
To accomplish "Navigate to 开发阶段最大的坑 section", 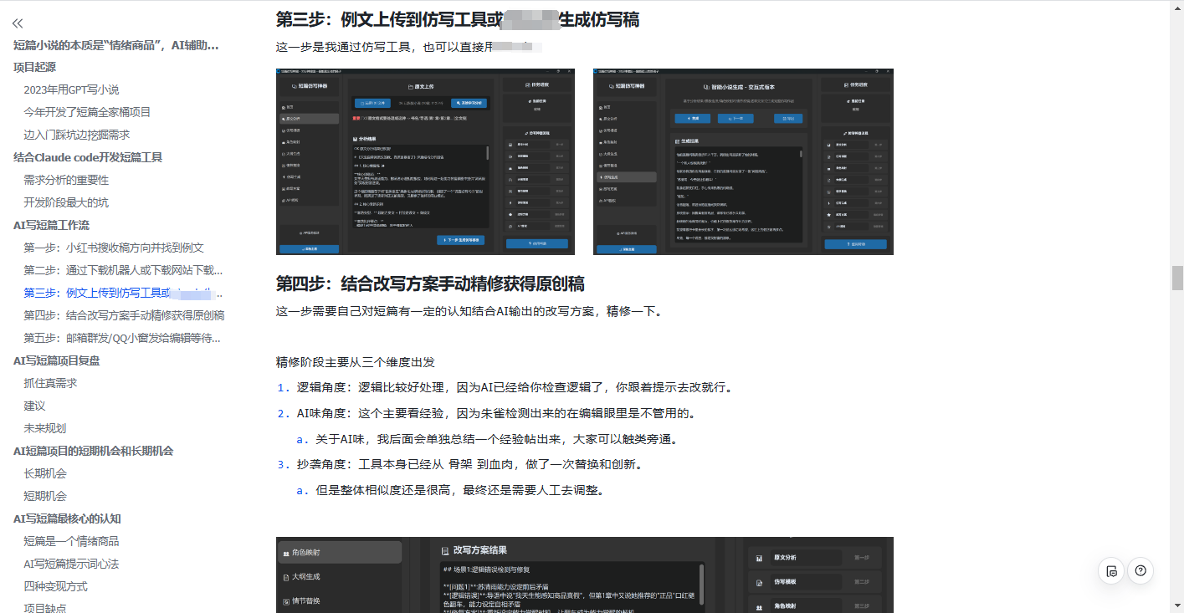I will coord(66,202).
